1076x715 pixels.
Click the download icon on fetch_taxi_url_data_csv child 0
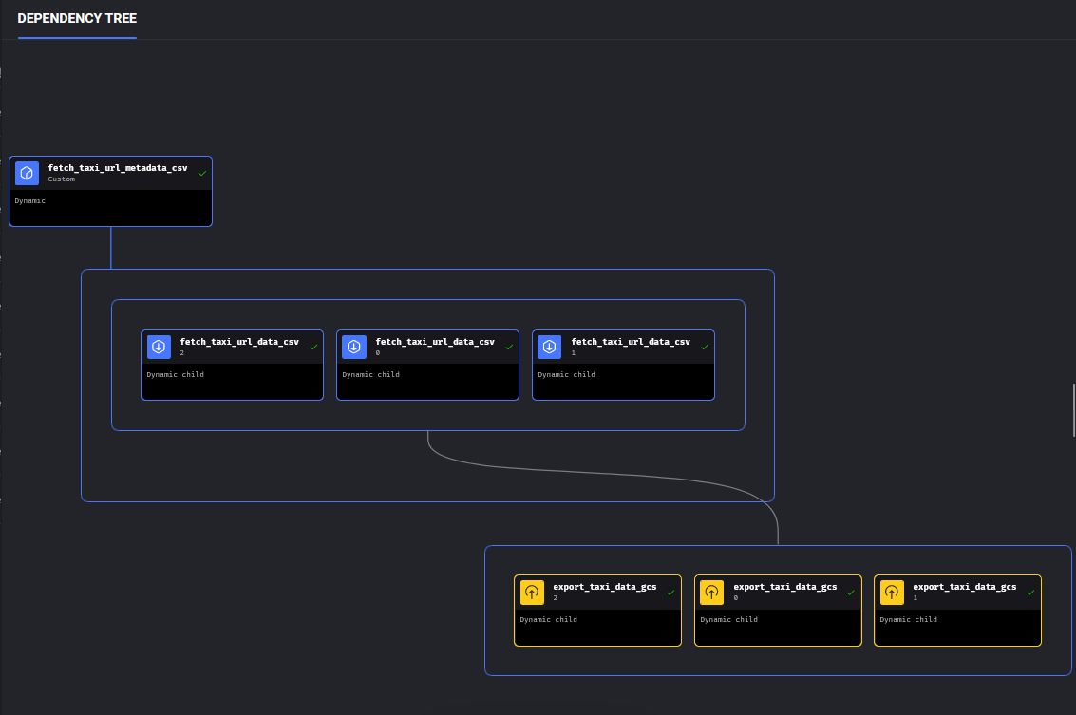click(354, 347)
